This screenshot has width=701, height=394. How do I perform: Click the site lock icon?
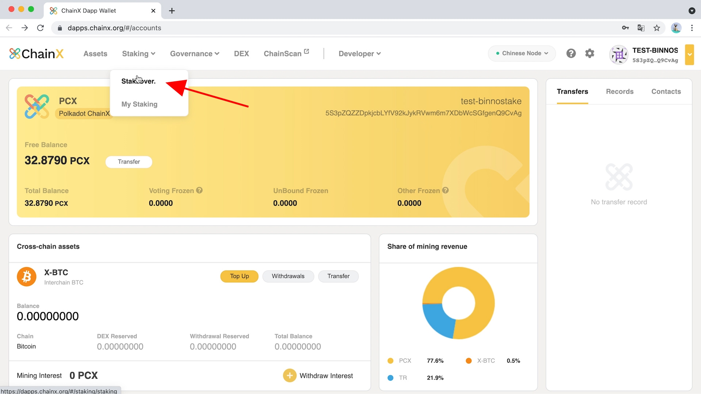[60, 28]
